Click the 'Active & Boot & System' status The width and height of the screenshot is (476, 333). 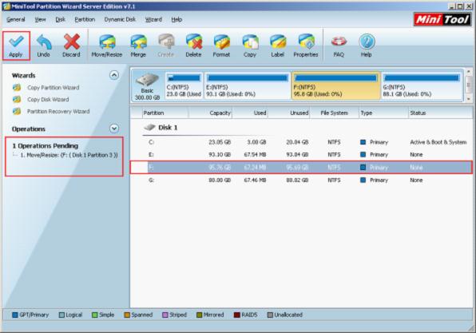(x=438, y=142)
